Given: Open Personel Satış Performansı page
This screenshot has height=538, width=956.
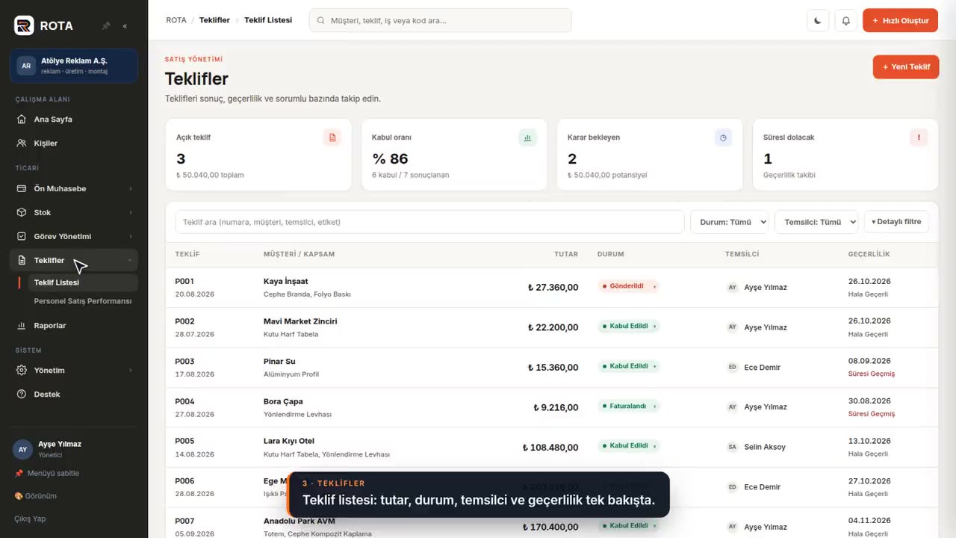Looking at the screenshot, I should (83, 301).
